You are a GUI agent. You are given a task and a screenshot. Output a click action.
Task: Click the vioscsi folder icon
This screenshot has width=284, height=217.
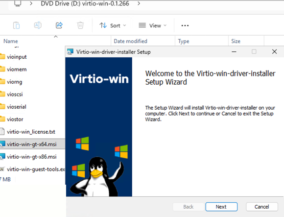(x=2, y=94)
